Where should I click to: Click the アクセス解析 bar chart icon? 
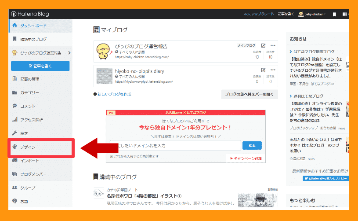(14, 119)
